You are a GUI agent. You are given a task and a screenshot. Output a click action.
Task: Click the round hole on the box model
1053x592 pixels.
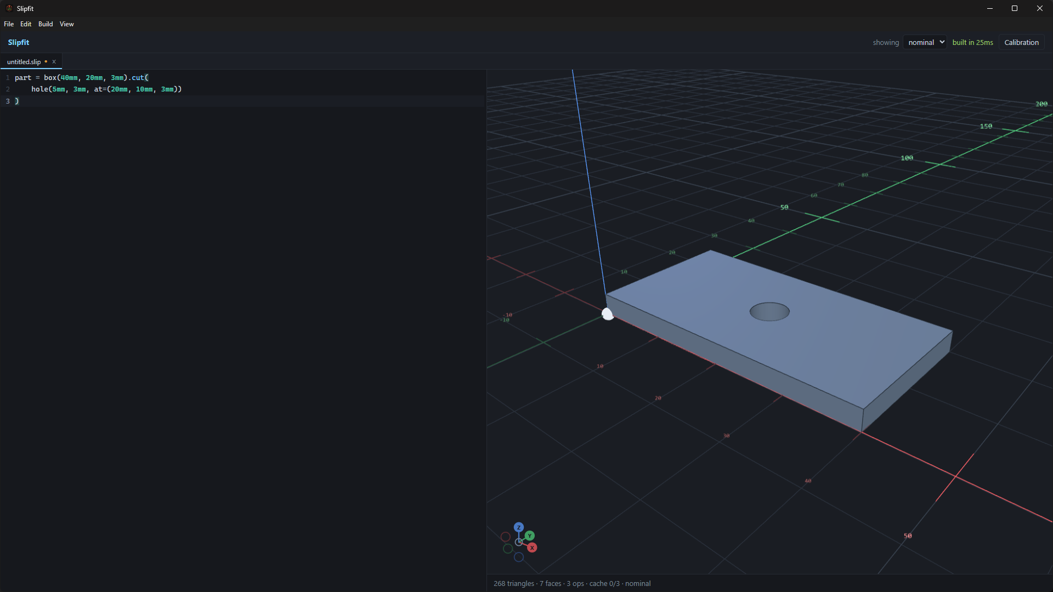pyautogui.click(x=769, y=311)
